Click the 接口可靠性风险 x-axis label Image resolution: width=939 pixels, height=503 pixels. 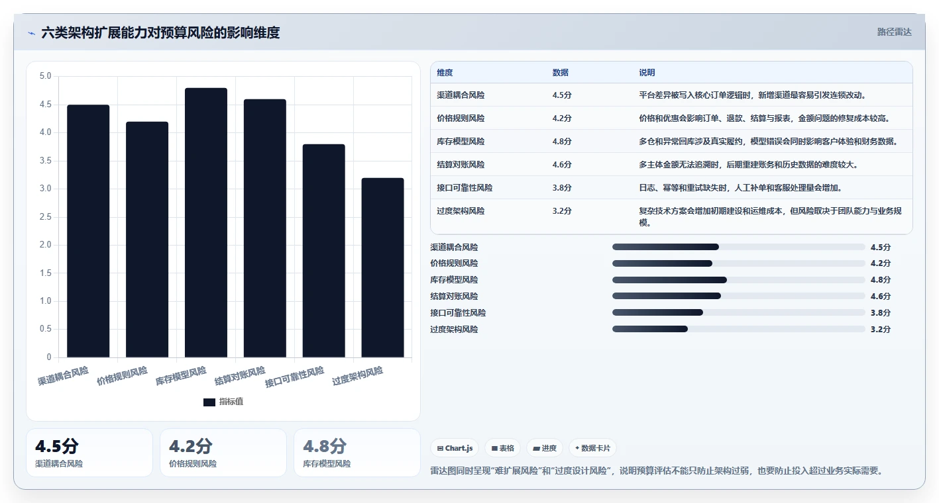pyautogui.click(x=295, y=377)
